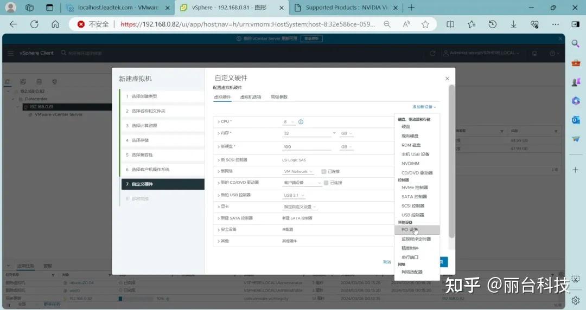Click the 取消 button in wizard
The width and height of the screenshot is (586, 310).
pyautogui.click(x=387, y=262)
